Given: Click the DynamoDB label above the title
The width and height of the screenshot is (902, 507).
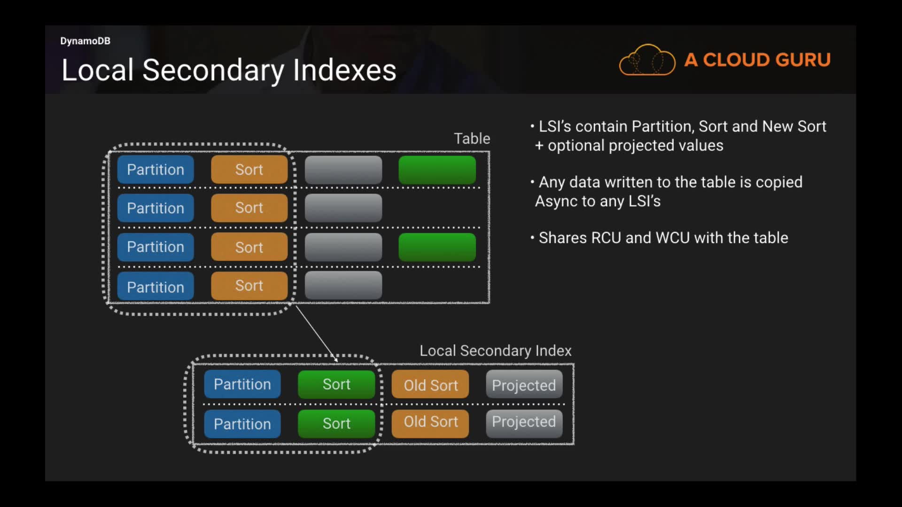Looking at the screenshot, I should click(85, 41).
